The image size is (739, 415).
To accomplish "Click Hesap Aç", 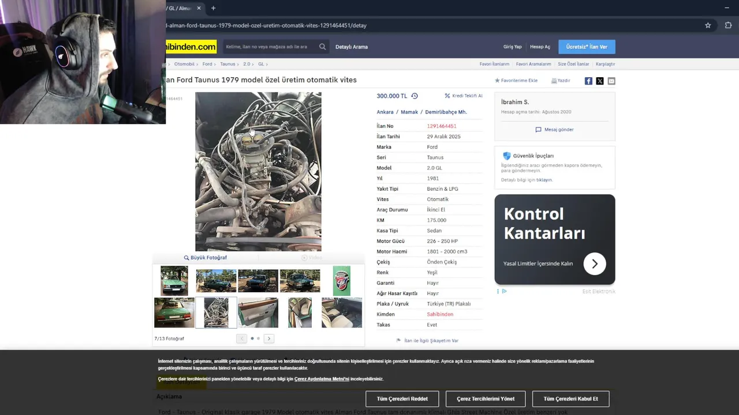I will point(540,47).
